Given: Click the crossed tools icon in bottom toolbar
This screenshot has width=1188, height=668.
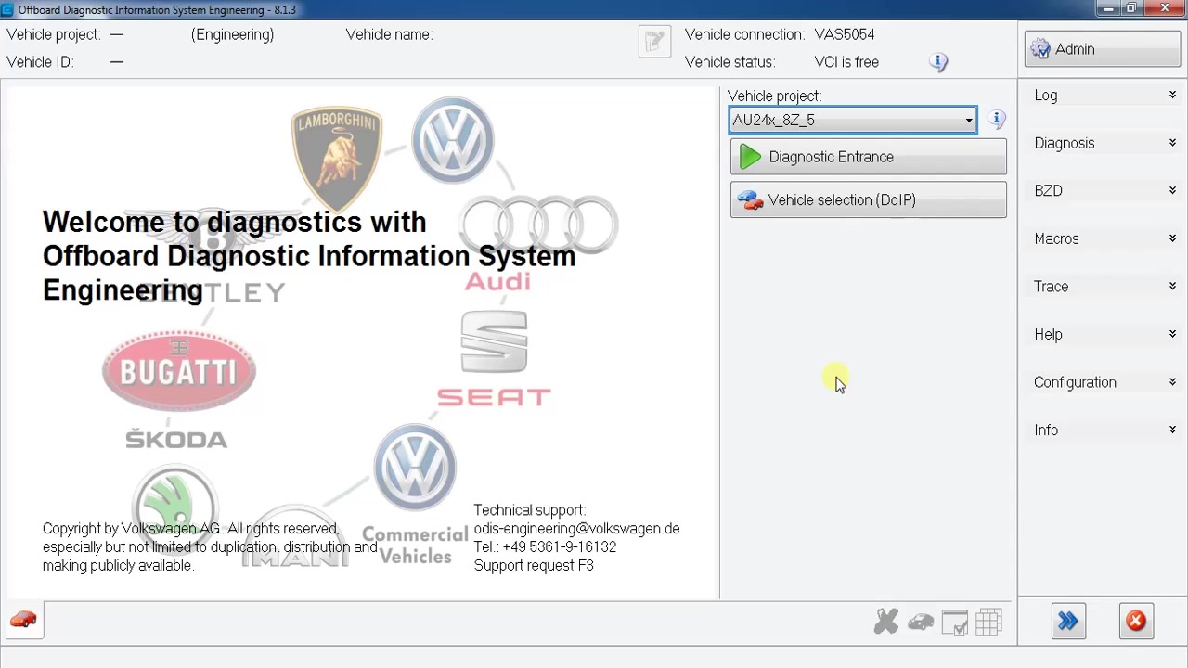Looking at the screenshot, I should click(886, 622).
